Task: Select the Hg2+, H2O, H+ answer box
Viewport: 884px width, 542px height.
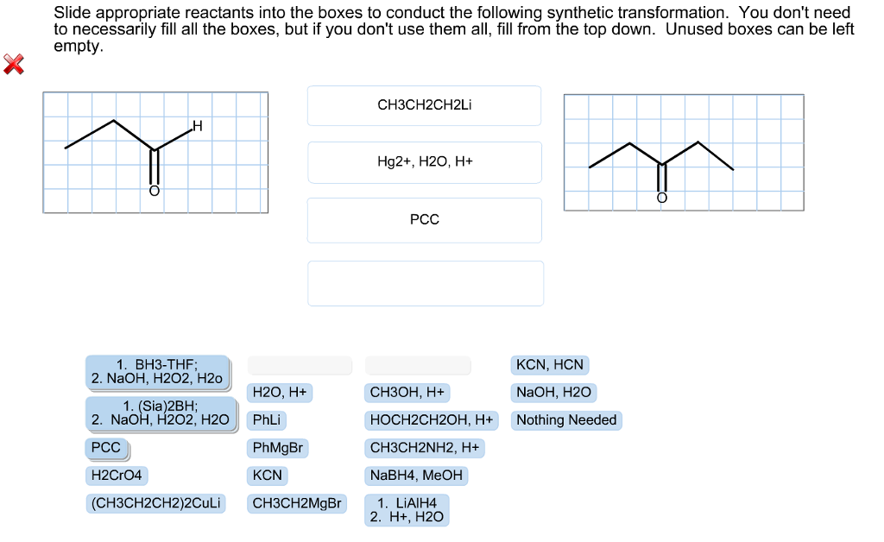Action: click(x=424, y=162)
